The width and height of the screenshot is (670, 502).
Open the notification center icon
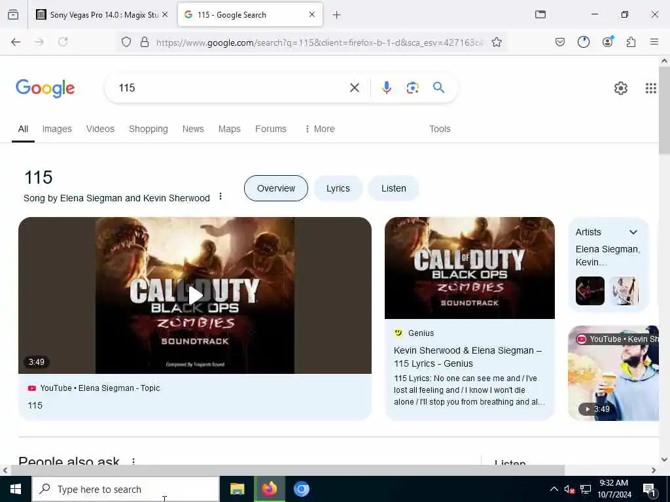[x=649, y=490]
